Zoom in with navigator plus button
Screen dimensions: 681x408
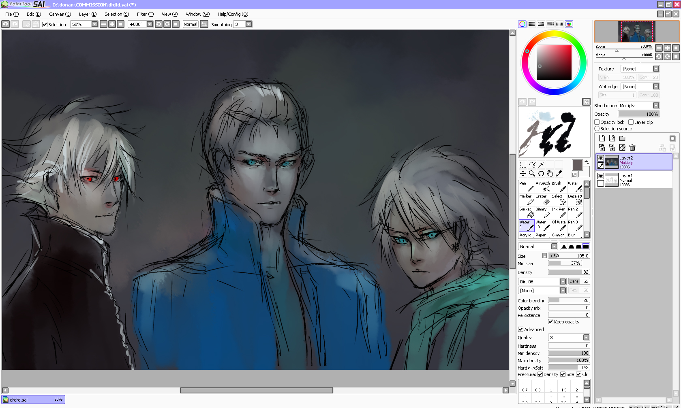click(667, 48)
